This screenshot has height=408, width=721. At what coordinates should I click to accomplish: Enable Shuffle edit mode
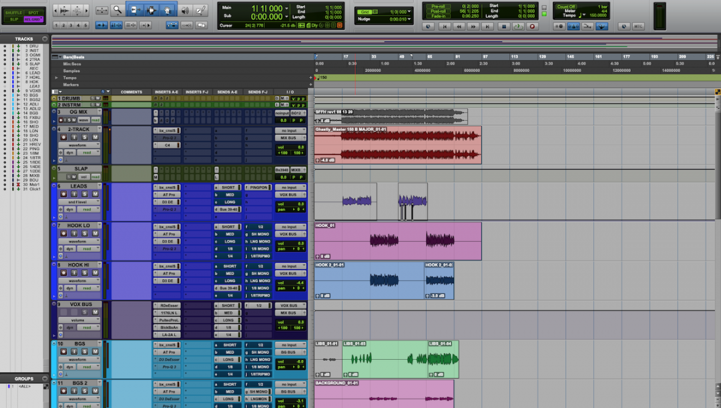point(13,13)
